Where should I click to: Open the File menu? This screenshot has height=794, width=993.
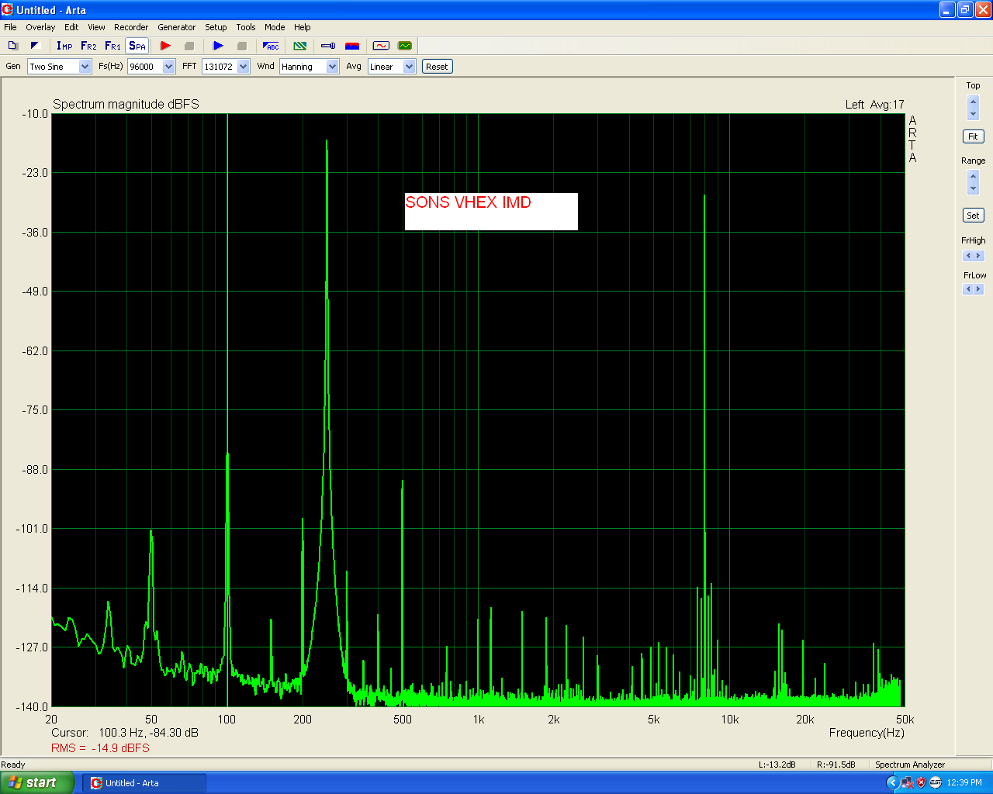click(10, 27)
